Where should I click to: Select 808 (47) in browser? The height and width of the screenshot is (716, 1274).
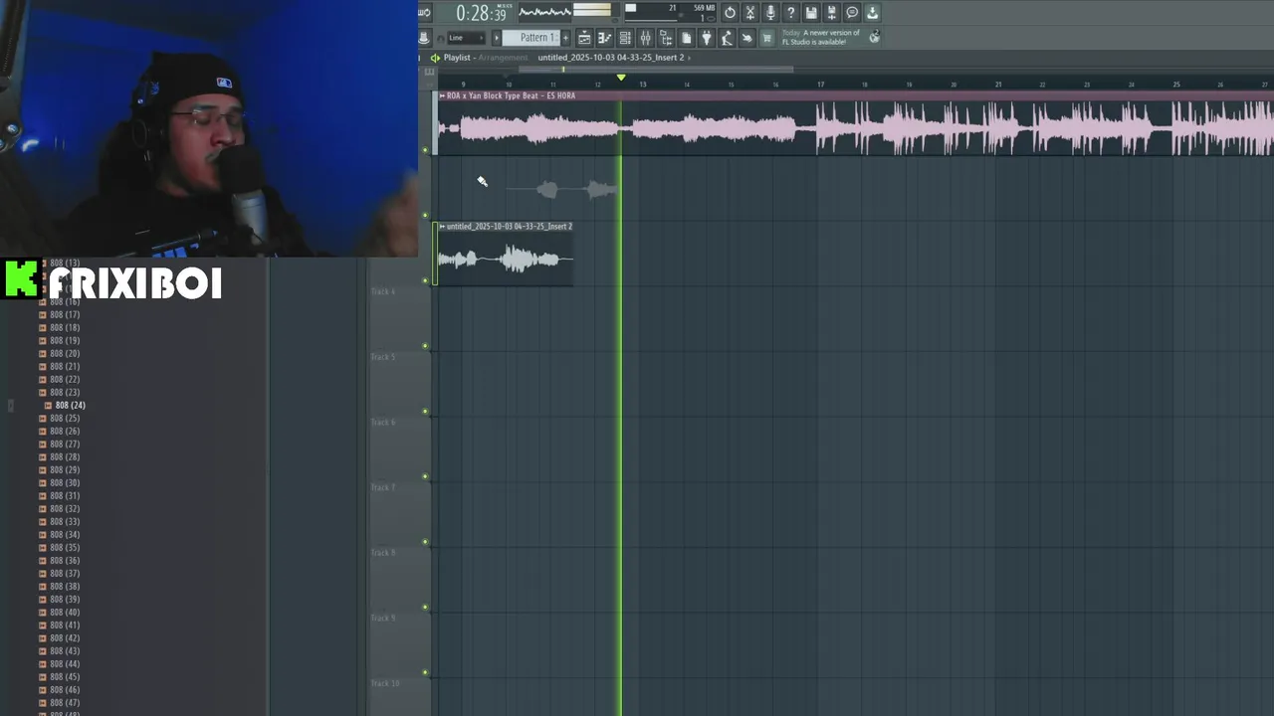(x=65, y=702)
